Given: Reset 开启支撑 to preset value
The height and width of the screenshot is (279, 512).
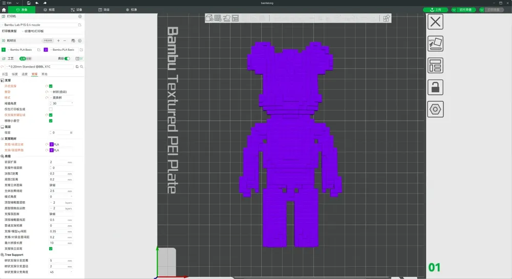Looking at the screenshot, I should [47, 86].
